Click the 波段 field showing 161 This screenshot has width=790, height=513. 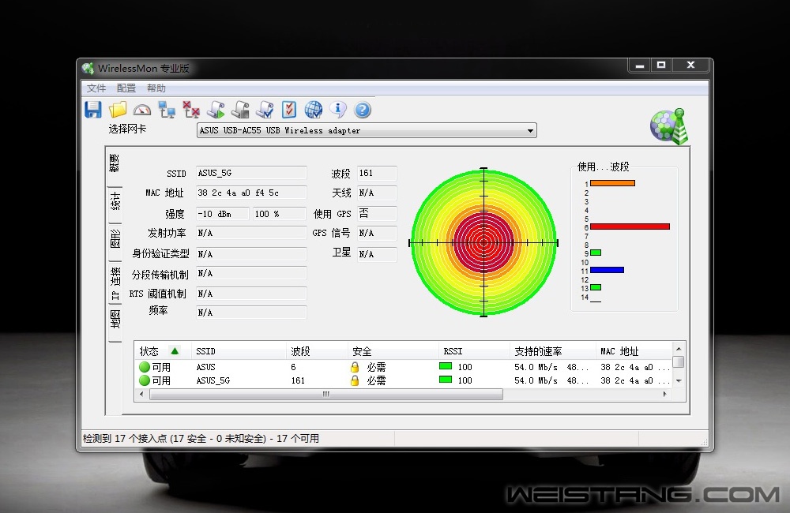(x=378, y=173)
